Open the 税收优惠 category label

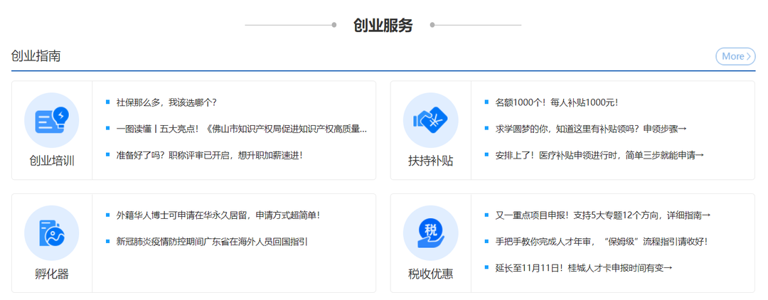(x=430, y=274)
